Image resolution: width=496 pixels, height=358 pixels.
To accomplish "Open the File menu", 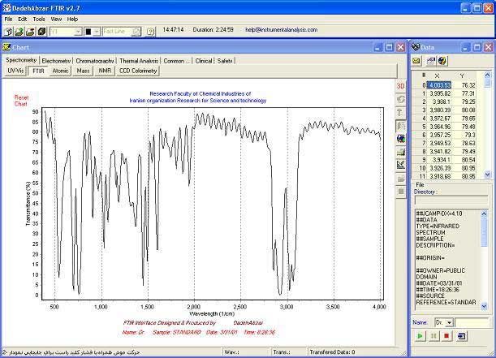I will 8,19.
